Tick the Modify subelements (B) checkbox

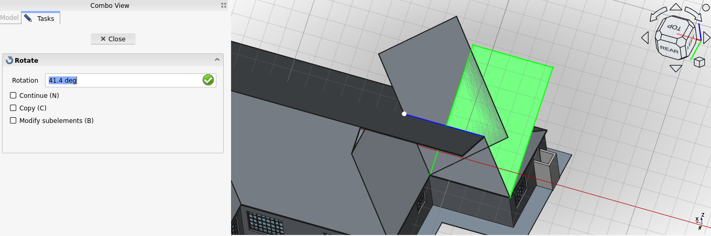tap(14, 121)
